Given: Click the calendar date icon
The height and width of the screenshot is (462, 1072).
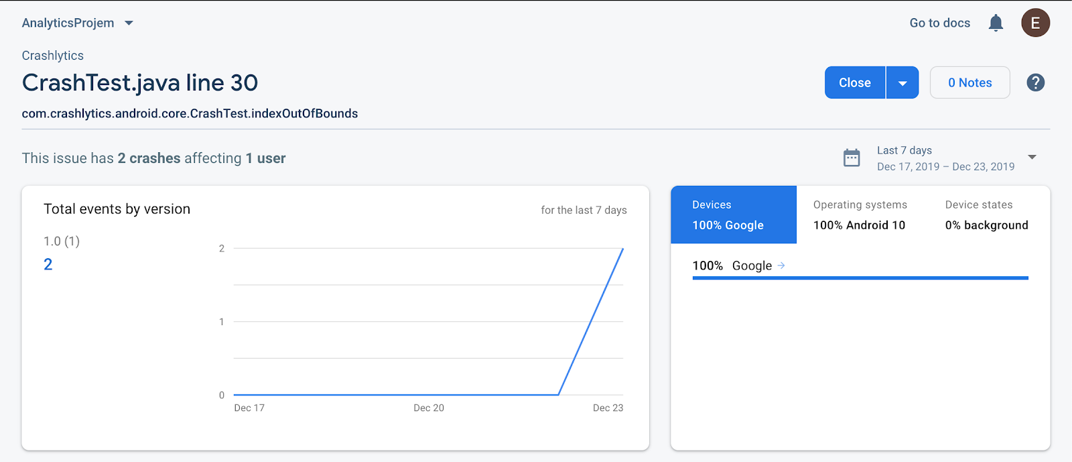Looking at the screenshot, I should click(852, 158).
